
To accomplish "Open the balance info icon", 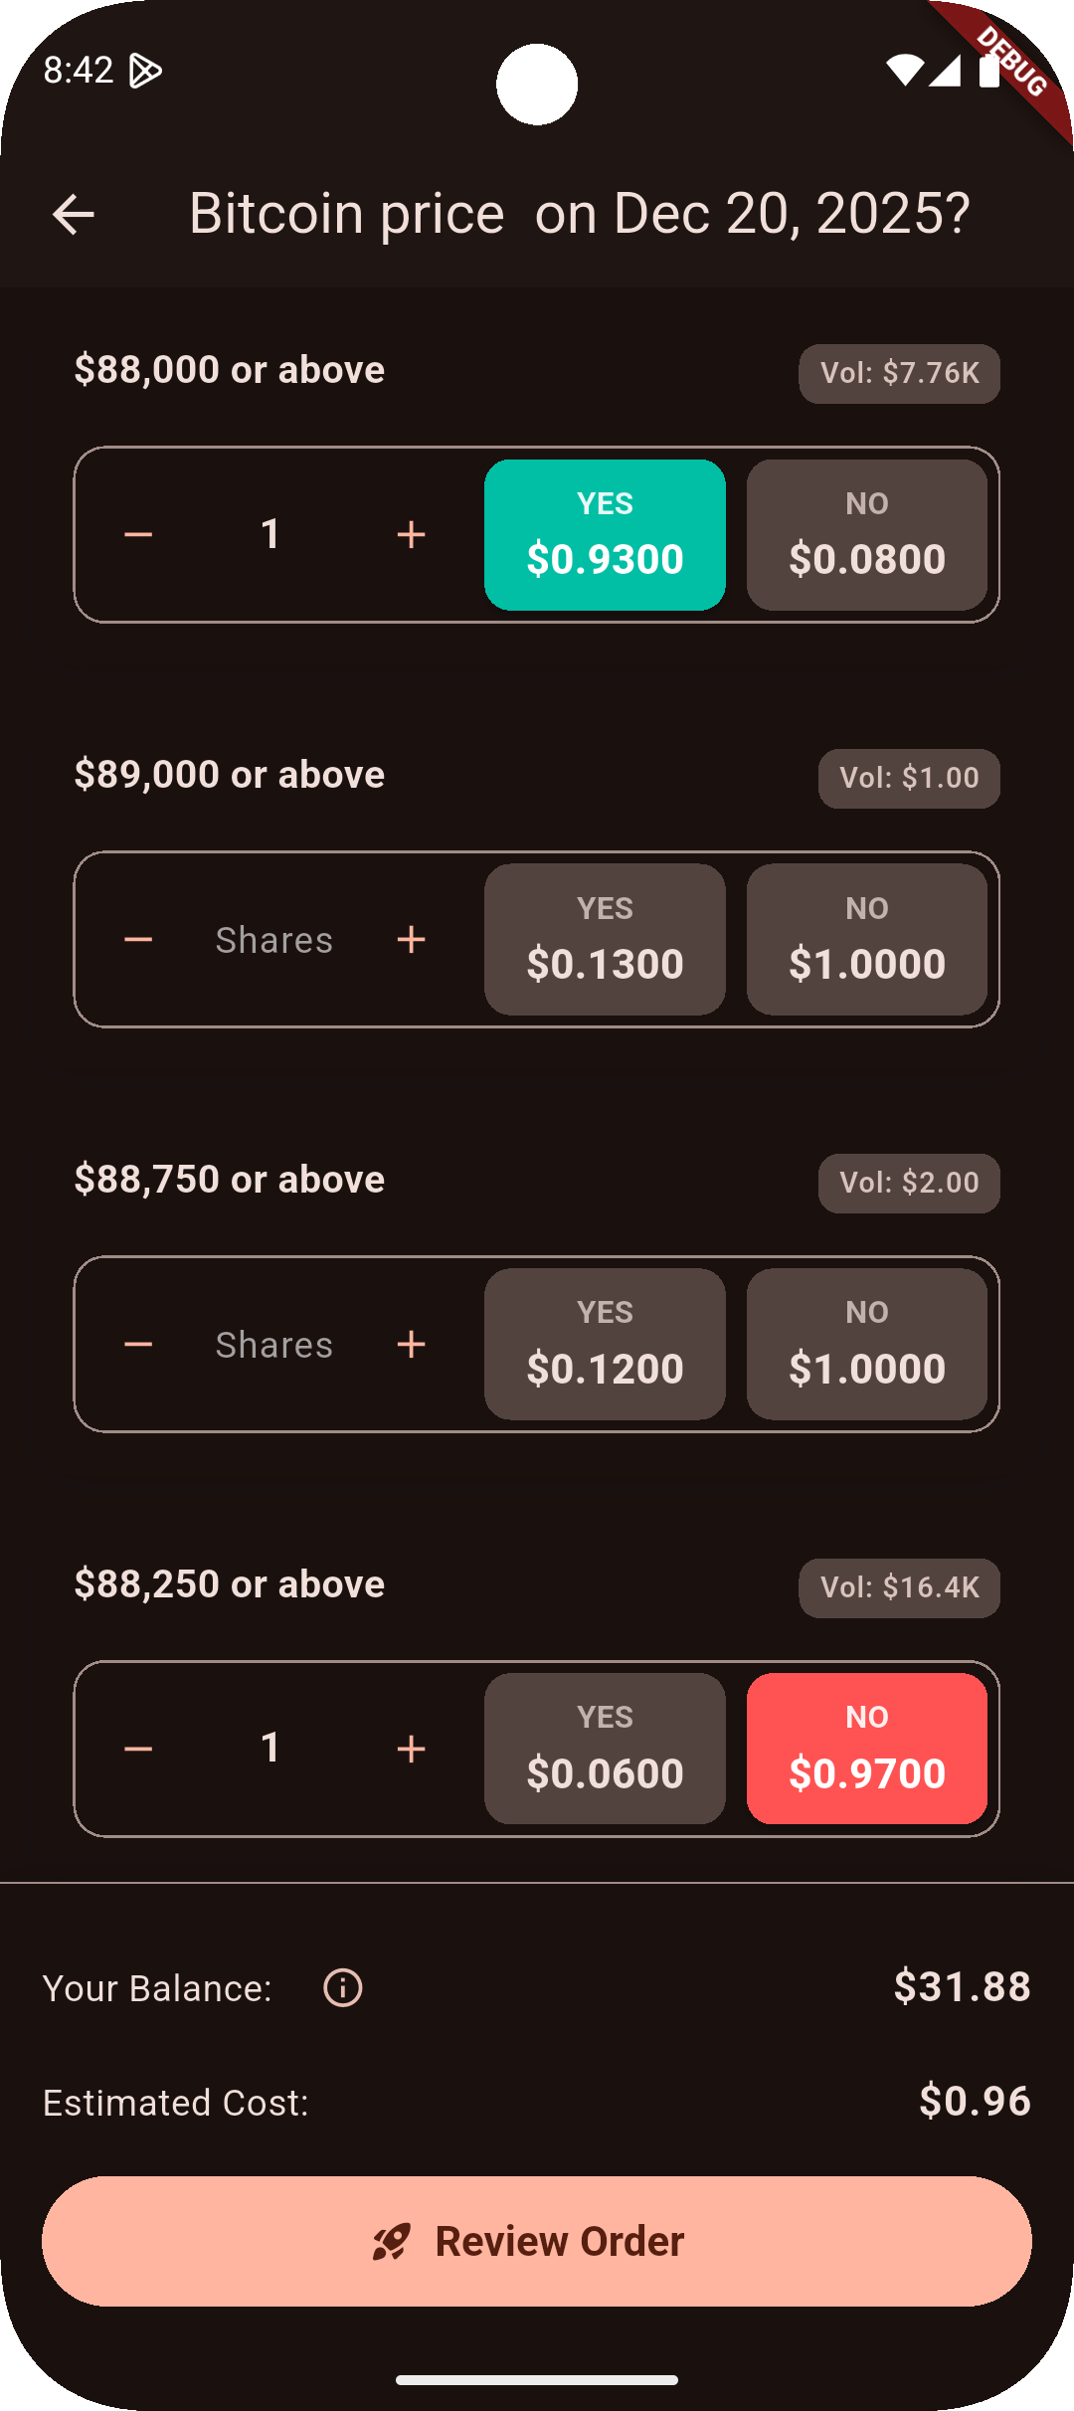I will (343, 1988).
